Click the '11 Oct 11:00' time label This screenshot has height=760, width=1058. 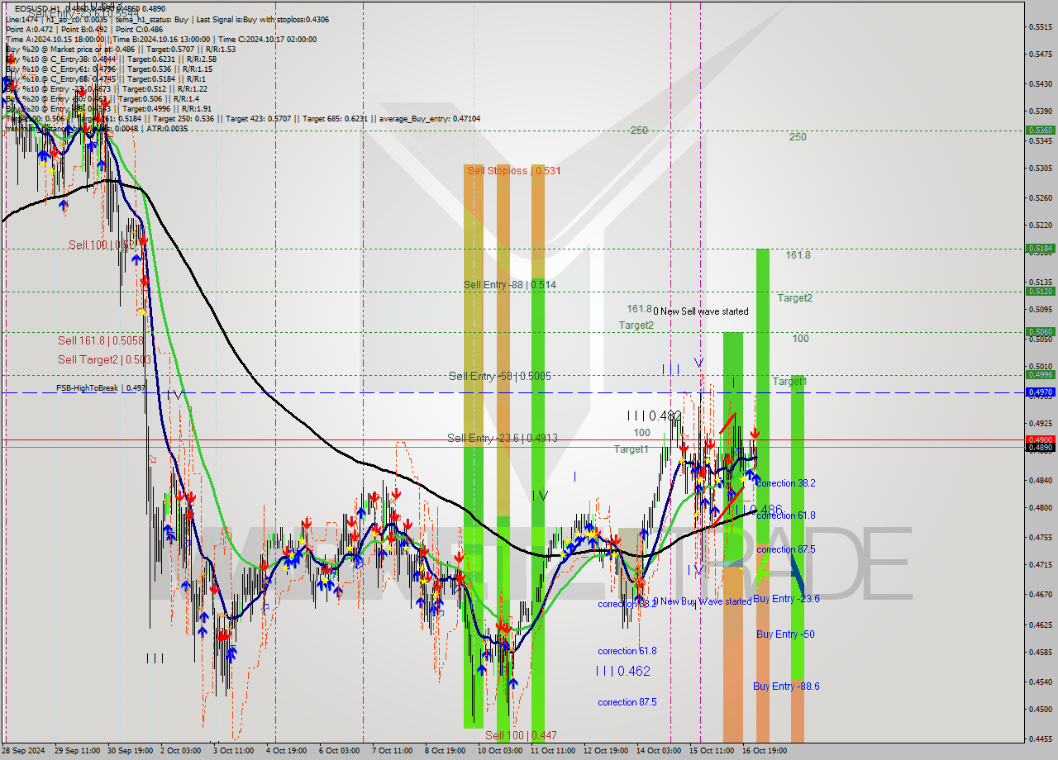553,751
